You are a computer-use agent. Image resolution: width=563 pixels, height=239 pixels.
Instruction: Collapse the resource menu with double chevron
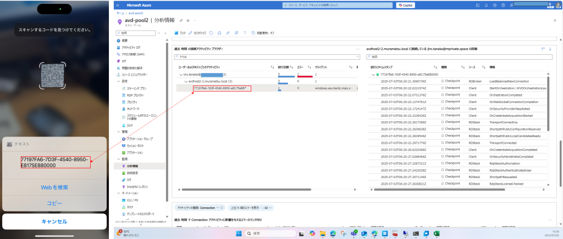165,33
